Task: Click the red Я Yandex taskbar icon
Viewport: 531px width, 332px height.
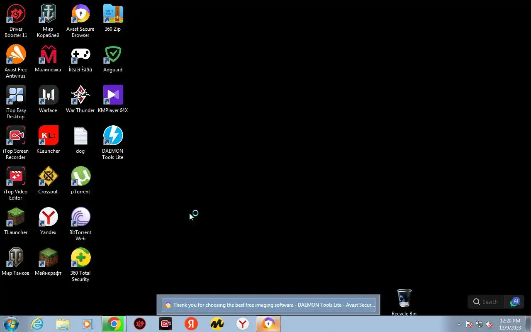Action: 191,324
